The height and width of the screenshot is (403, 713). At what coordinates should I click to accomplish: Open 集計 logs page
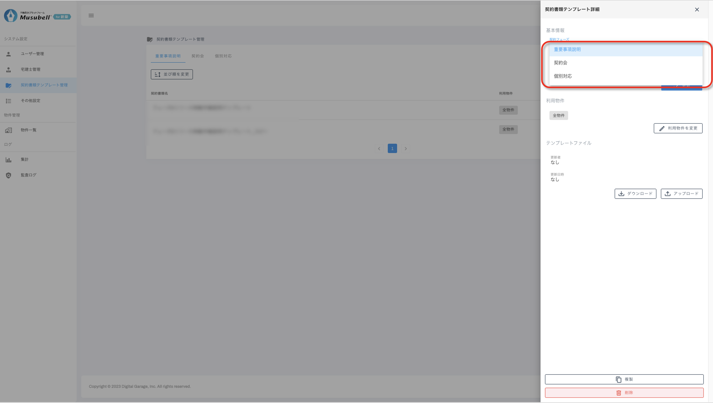click(x=24, y=159)
